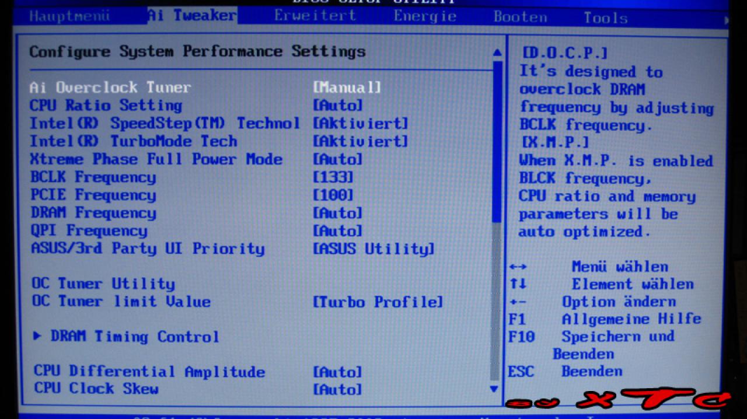Select the CPU Ratio Setting label
The image size is (747, 419).
(x=106, y=106)
